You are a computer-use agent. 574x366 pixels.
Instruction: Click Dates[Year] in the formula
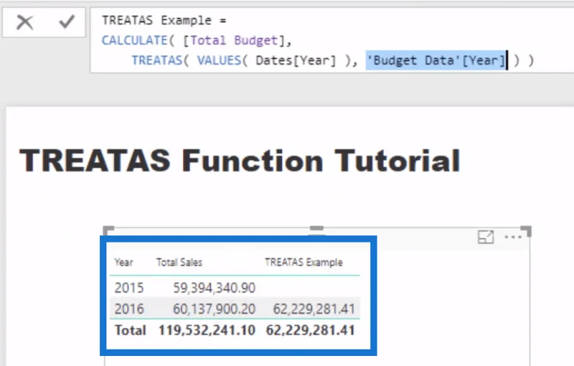296,60
